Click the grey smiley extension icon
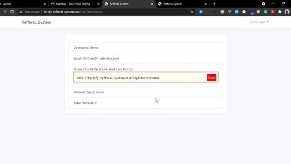The height and width of the screenshot is (164, 291). pyautogui.click(x=258, y=12)
